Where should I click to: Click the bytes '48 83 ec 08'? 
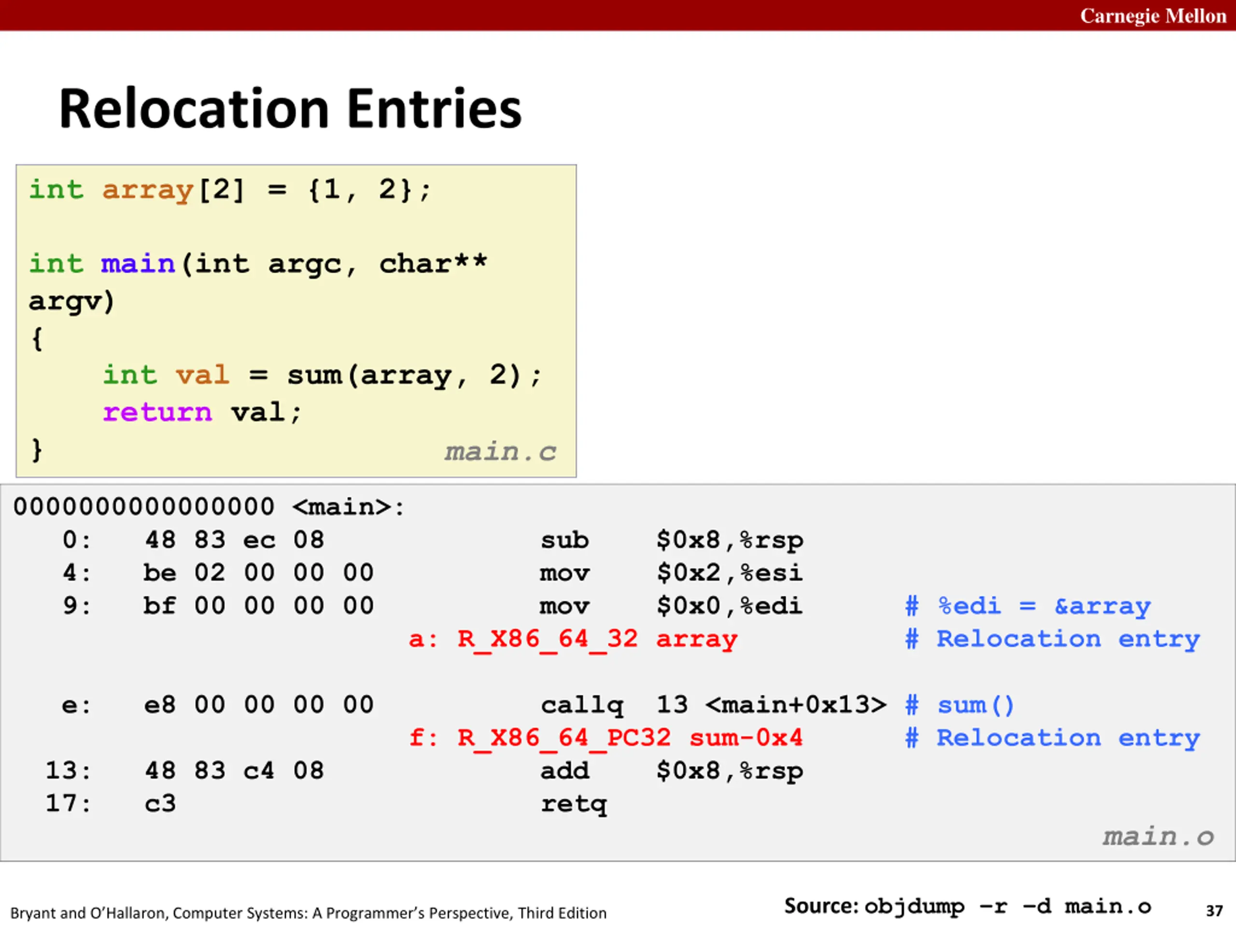[x=234, y=540]
